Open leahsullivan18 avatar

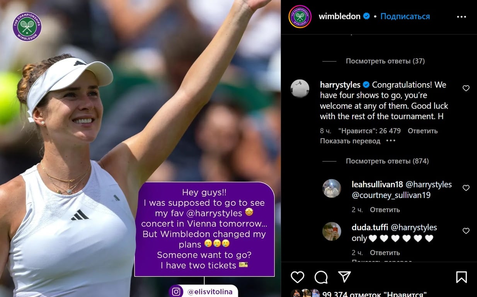tap(332, 188)
